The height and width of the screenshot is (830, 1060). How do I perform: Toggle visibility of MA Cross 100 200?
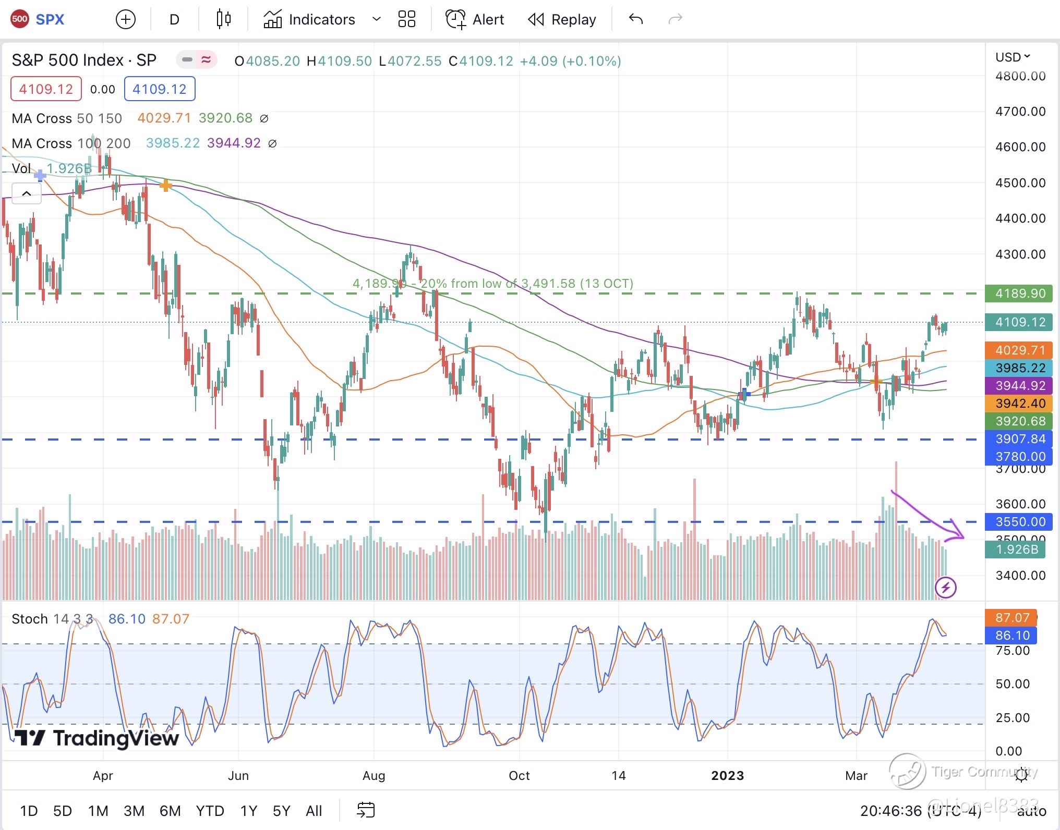(x=272, y=143)
